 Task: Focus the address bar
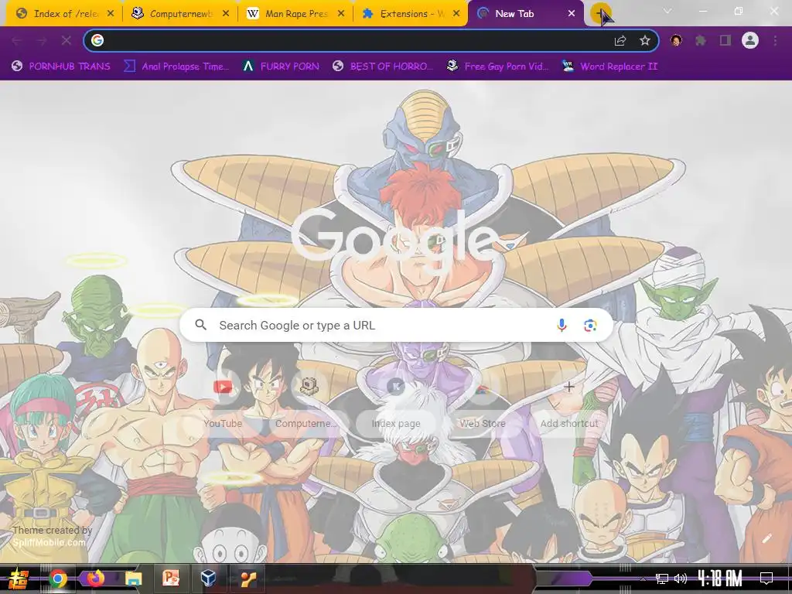click(x=371, y=40)
